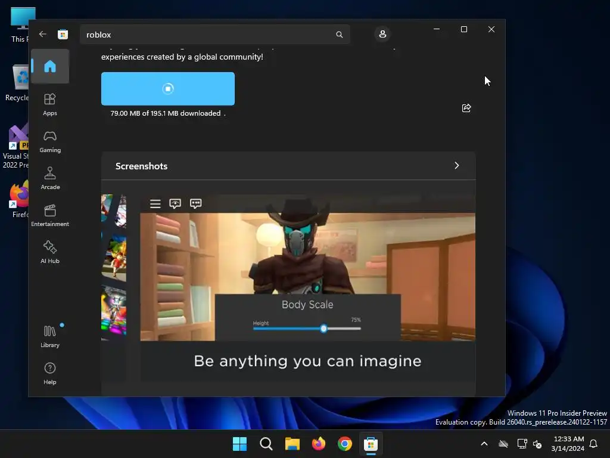Show hidden icons in the system tray

(x=484, y=444)
